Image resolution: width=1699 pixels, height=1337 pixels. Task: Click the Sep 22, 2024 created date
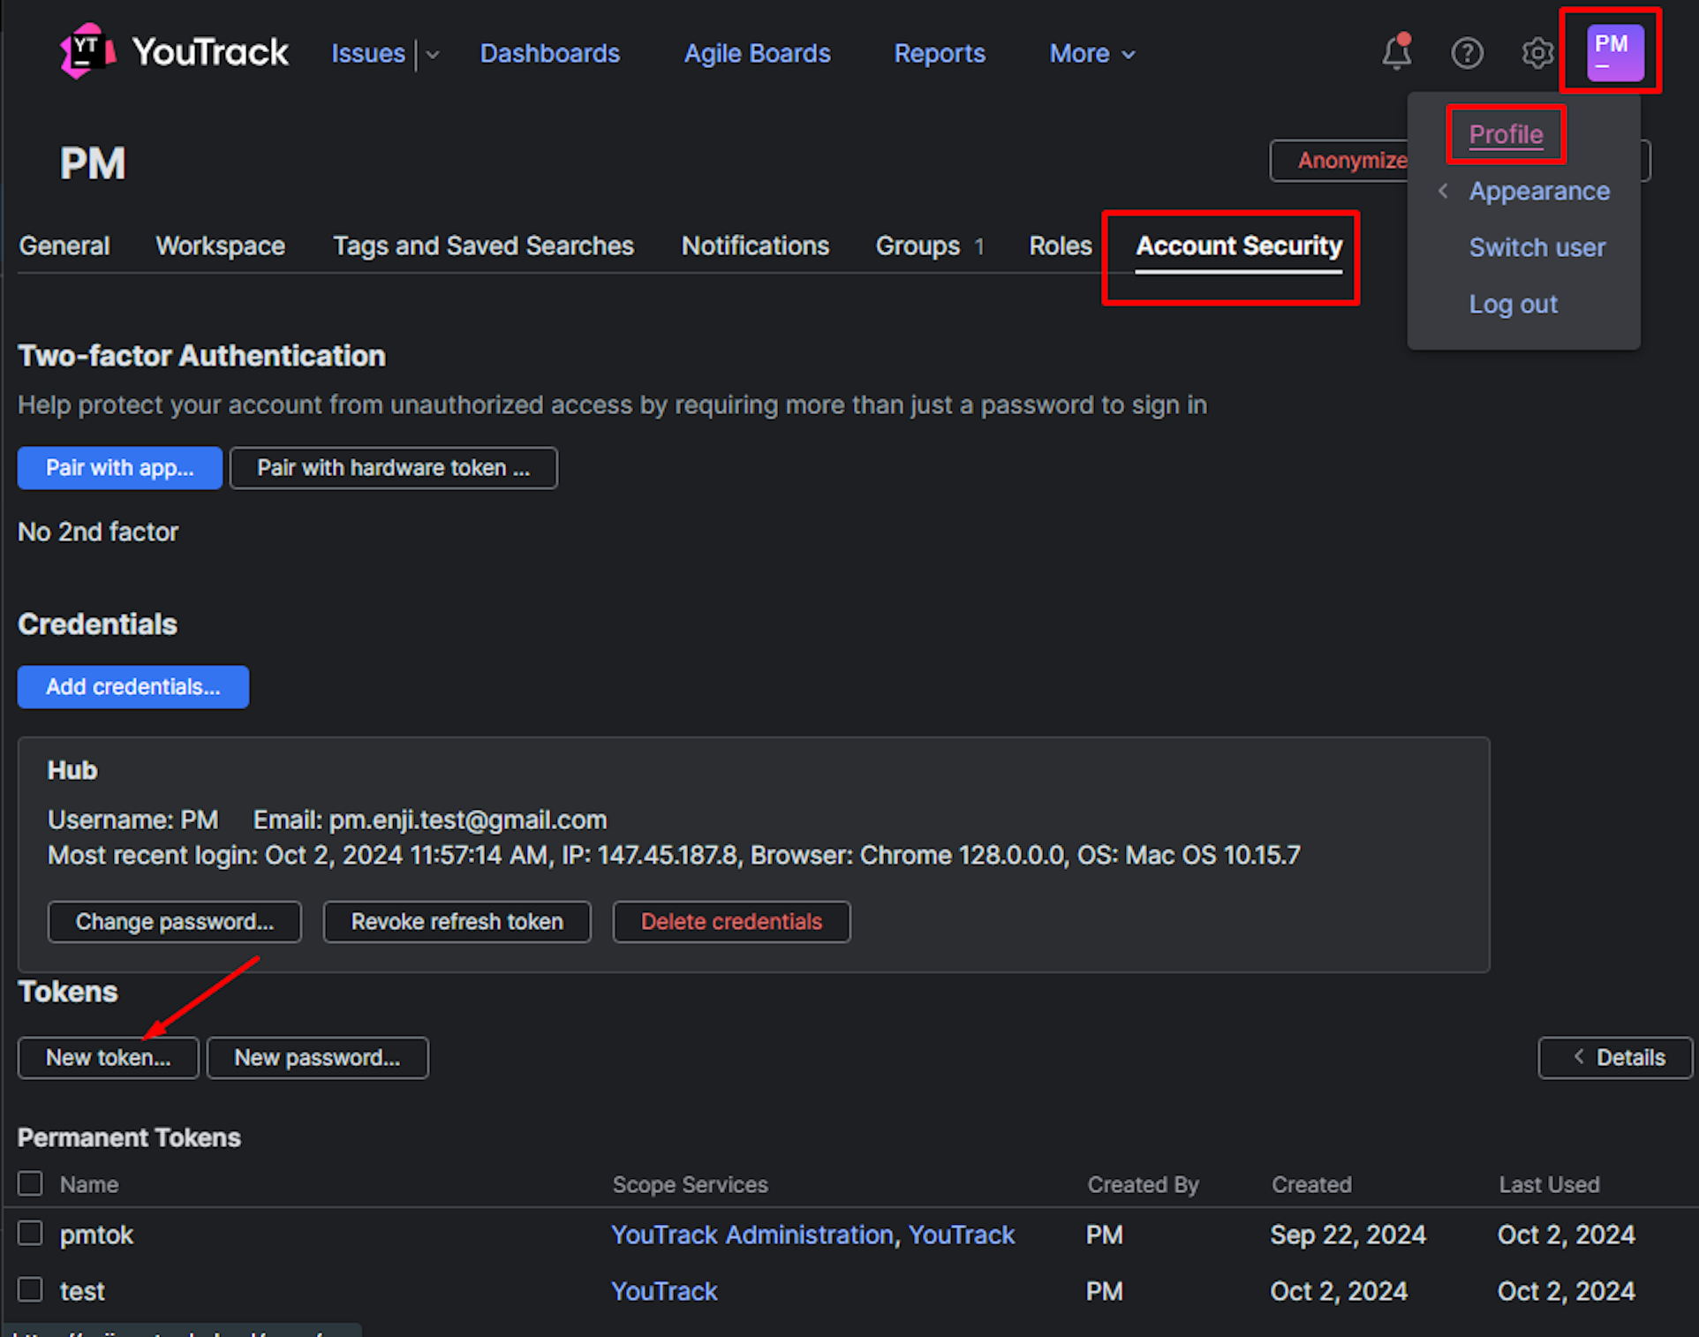click(x=1348, y=1235)
